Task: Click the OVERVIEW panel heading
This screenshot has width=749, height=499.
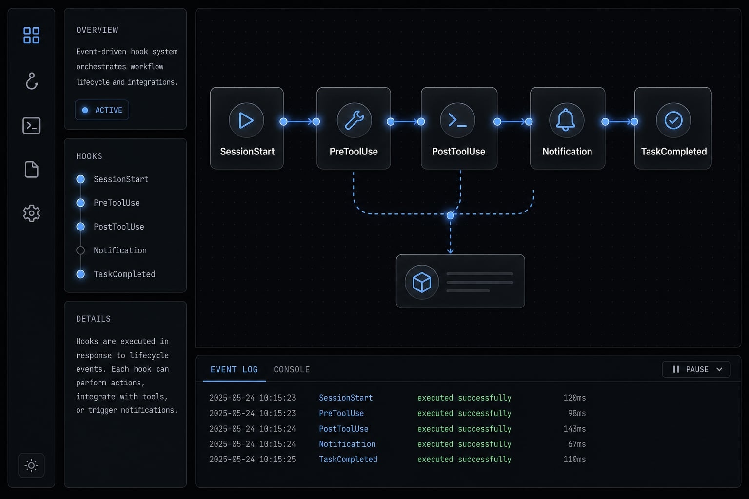Action: [97, 30]
